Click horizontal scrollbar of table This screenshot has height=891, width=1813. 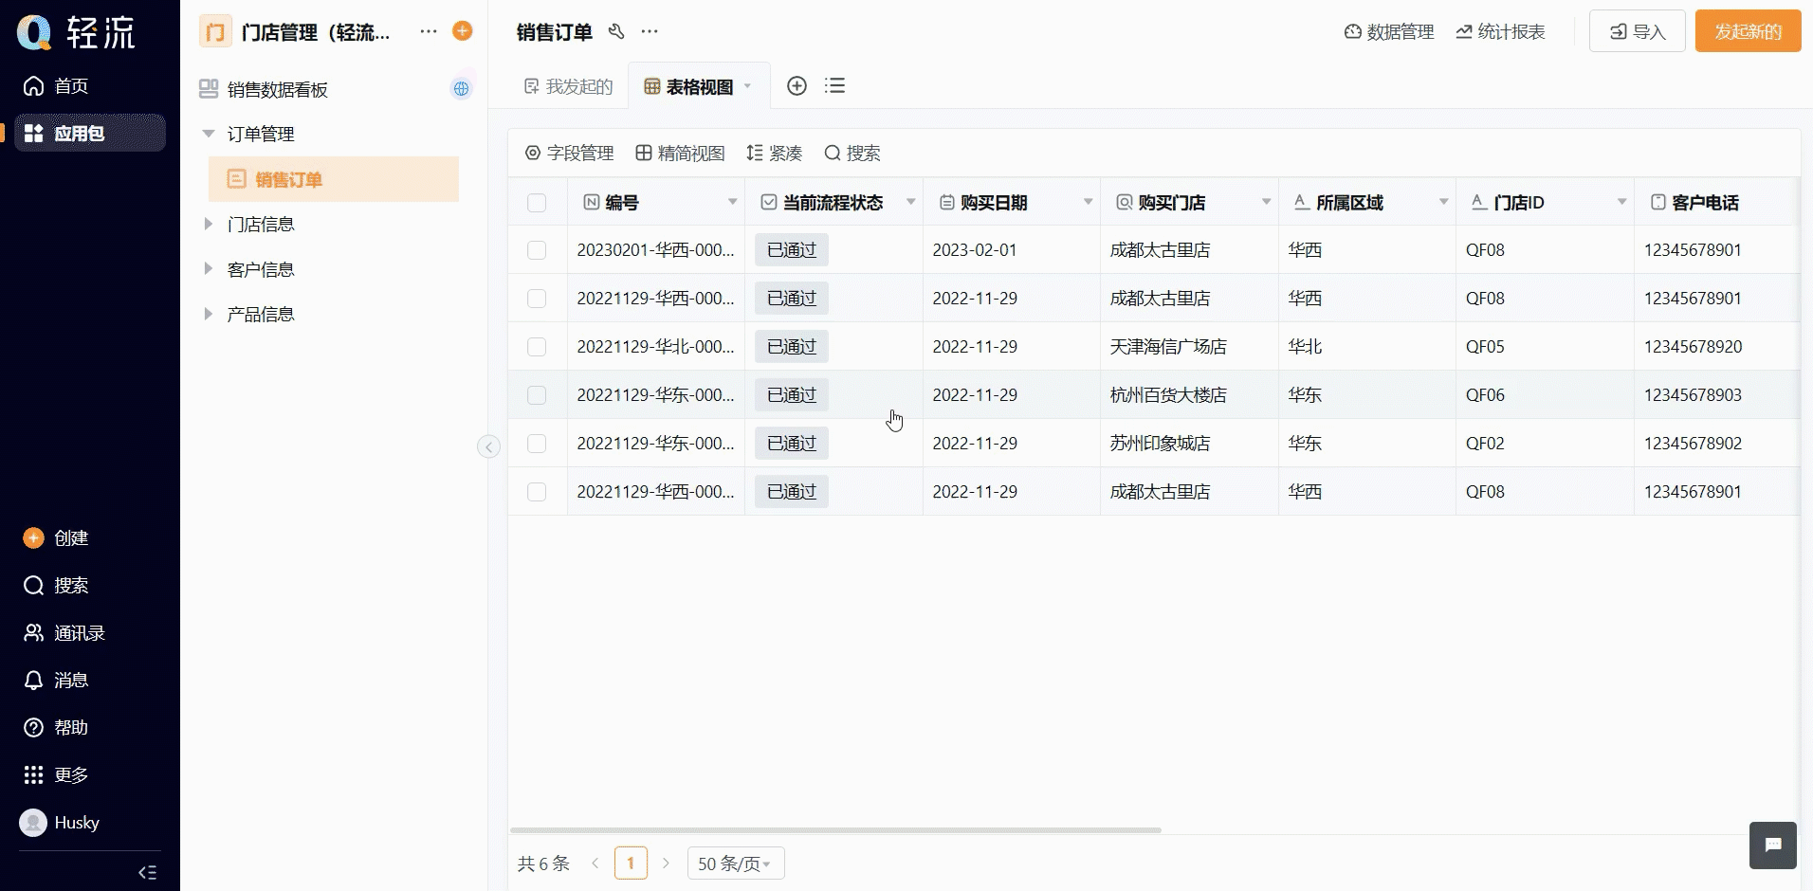[835, 830]
